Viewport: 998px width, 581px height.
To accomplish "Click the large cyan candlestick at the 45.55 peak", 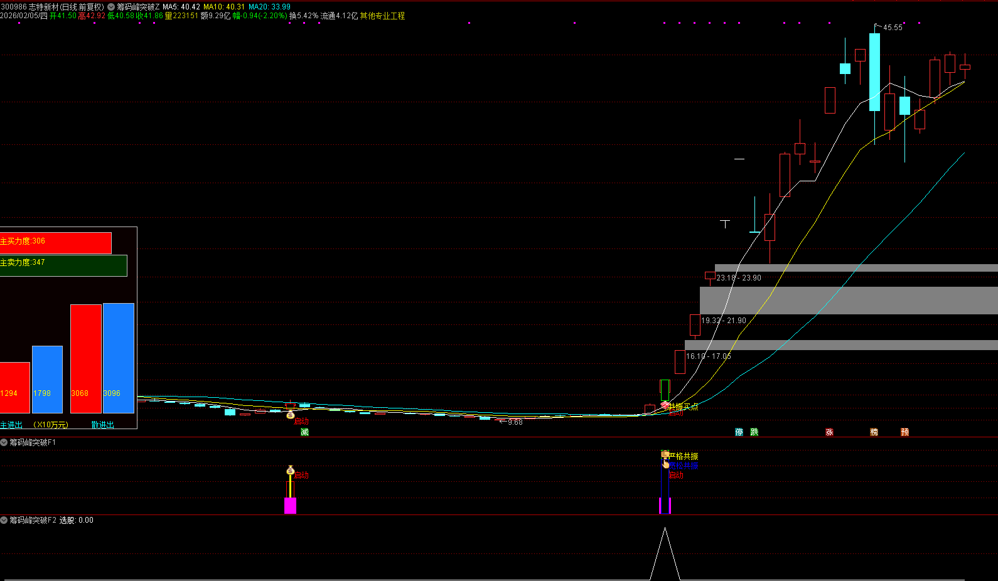I will click(874, 72).
